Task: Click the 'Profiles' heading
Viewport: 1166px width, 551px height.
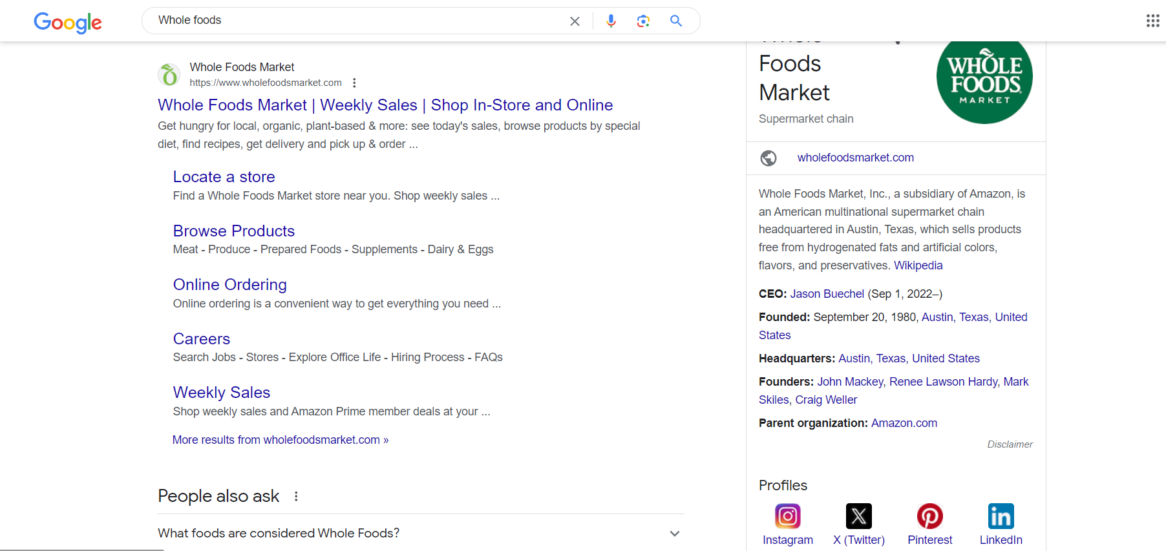Action: 783,485
